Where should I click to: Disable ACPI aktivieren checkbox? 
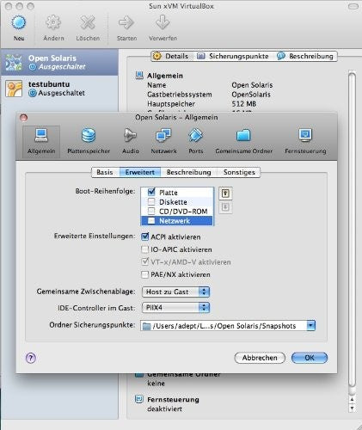[145, 236]
